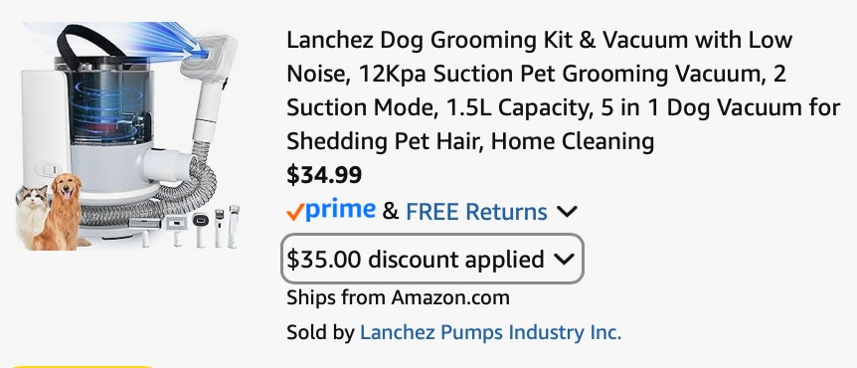Image resolution: width=857 pixels, height=368 pixels.
Task: Click the golden retriever in the product photo
Action: pyautogui.click(x=62, y=212)
